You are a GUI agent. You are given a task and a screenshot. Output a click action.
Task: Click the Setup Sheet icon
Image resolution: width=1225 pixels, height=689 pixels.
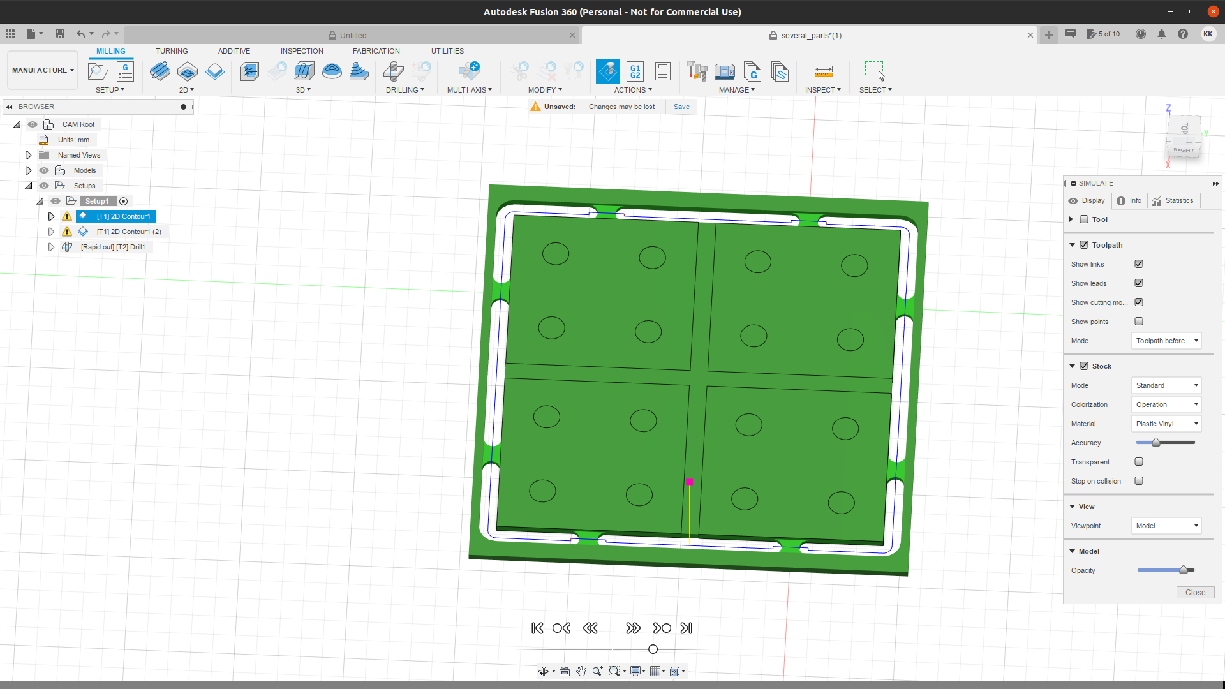click(662, 71)
